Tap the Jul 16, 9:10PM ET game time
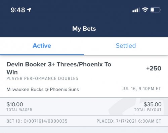The image size is (168, 133). point(141,89)
